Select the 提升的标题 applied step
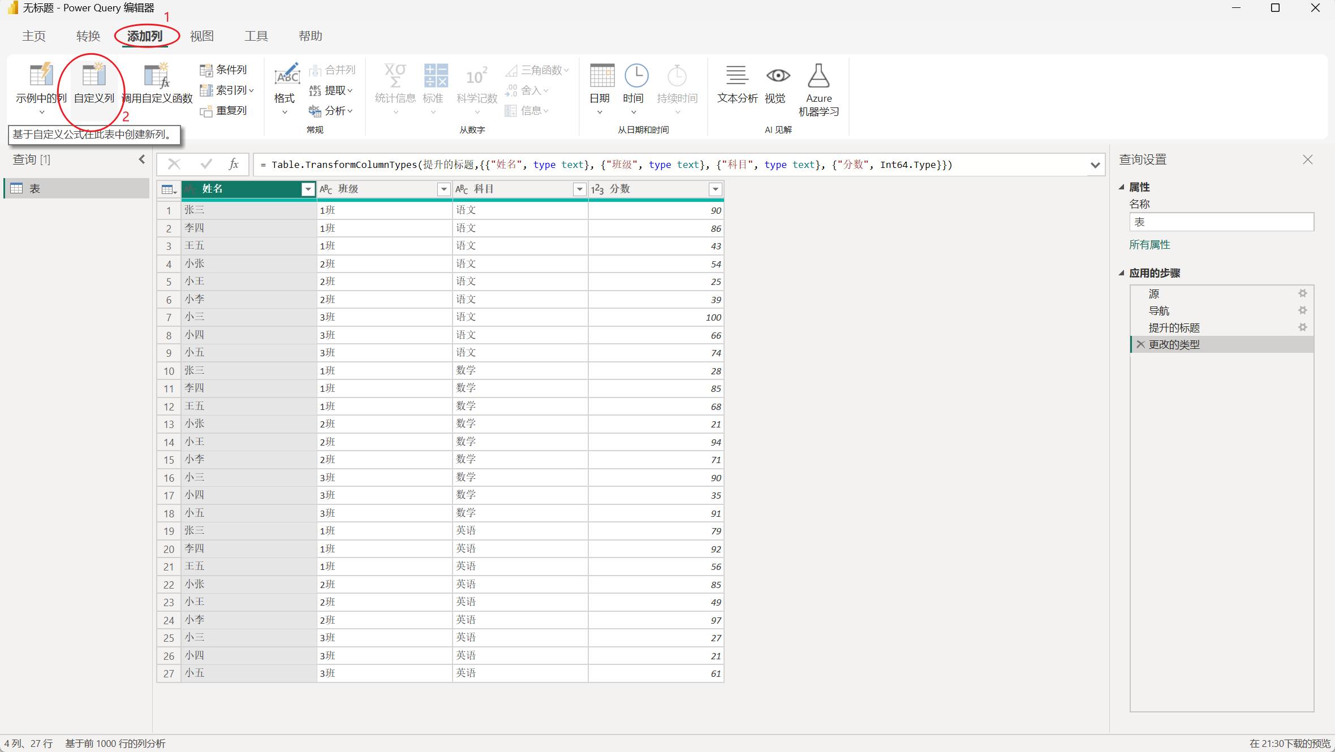Screen dimensions: 1335x752 tap(1174, 328)
